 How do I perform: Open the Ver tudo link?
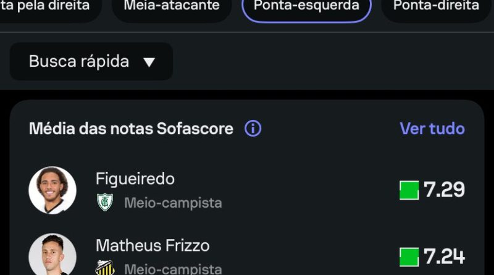click(x=432, y=129)
